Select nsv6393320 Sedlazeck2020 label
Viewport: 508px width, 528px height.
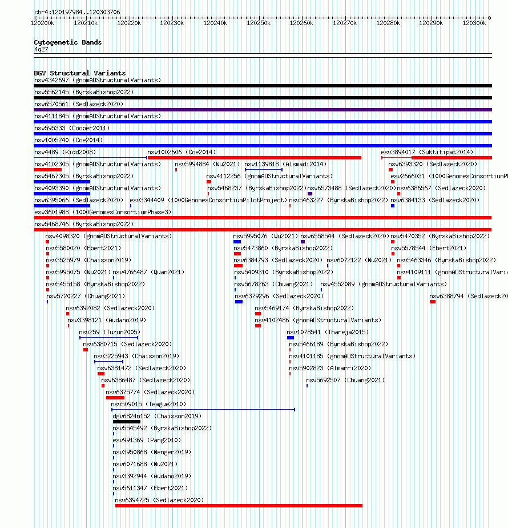click(x=433, y=165)
